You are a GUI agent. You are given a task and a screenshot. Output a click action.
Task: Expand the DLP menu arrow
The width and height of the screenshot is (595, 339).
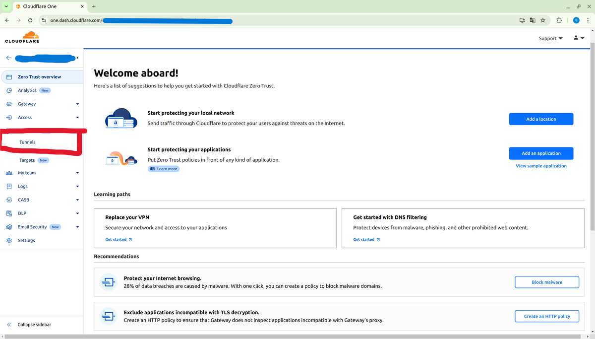click(x=77, y=213)
